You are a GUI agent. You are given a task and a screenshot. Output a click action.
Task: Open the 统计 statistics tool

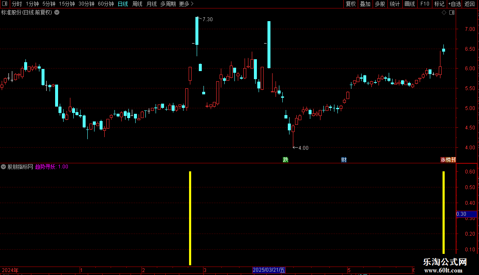[x=395, y=4]
